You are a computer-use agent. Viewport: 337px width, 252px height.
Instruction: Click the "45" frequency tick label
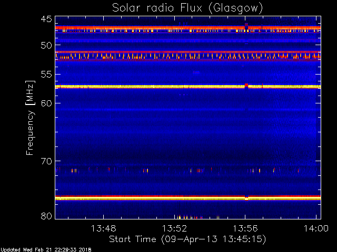(x=46, y=19)
